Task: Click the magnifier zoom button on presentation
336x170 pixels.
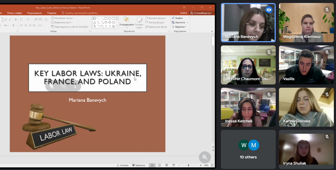Action: pos(205,157)
